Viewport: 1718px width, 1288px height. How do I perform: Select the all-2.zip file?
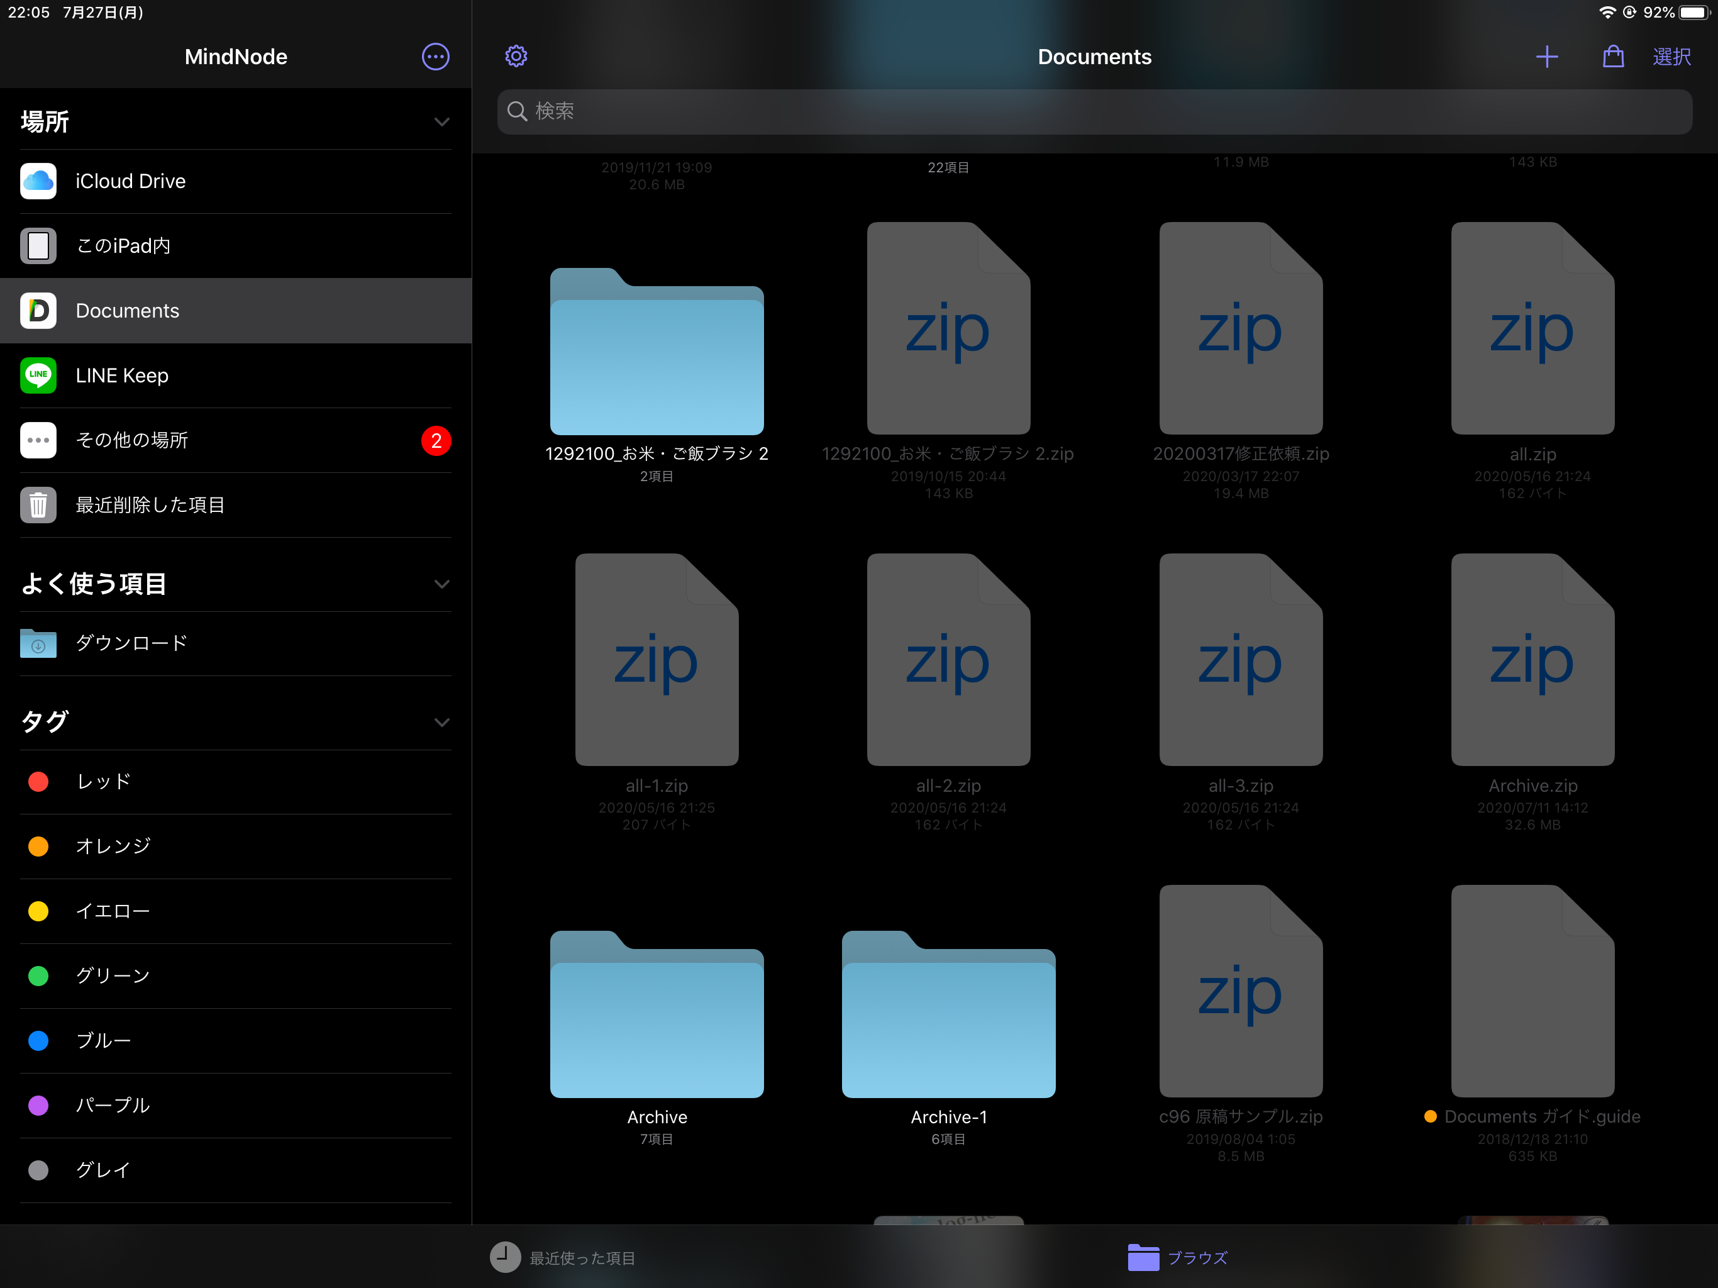pos(948,693)
